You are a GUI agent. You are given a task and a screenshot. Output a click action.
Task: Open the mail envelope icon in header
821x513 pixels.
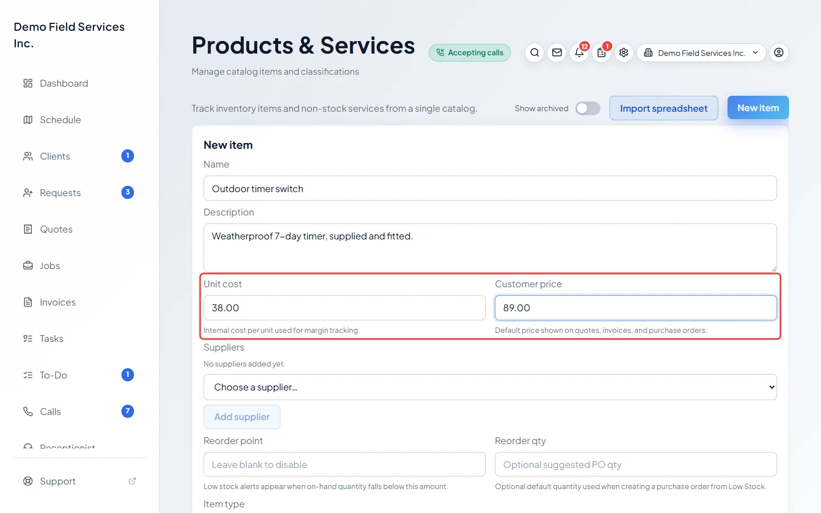pos(557,53)
